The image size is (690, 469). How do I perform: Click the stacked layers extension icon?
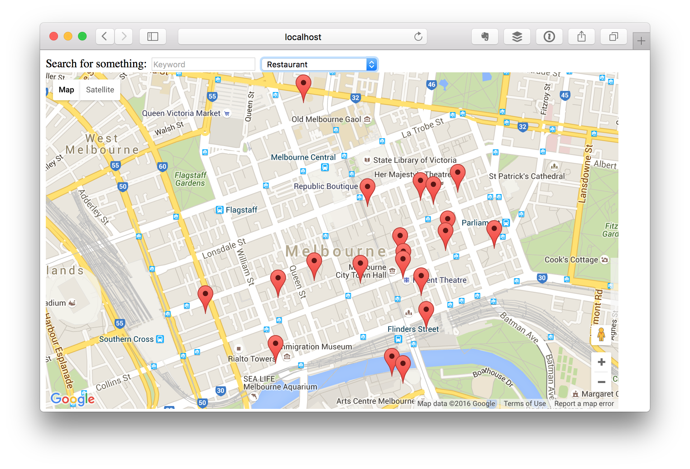click(517, 37)
